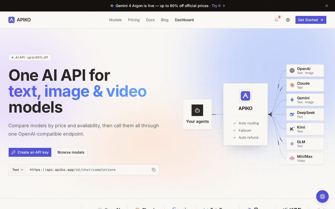Open the language globe icon

coord(288,20)
